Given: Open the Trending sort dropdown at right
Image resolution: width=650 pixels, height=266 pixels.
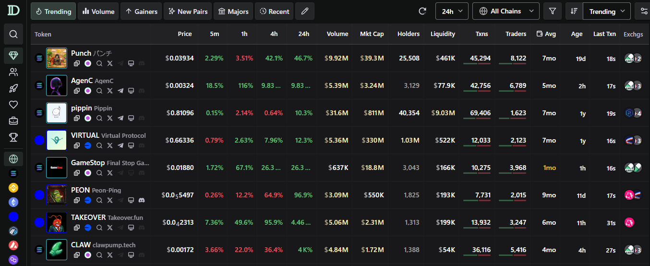Looking at the screenshot, I should pos(607,11).
